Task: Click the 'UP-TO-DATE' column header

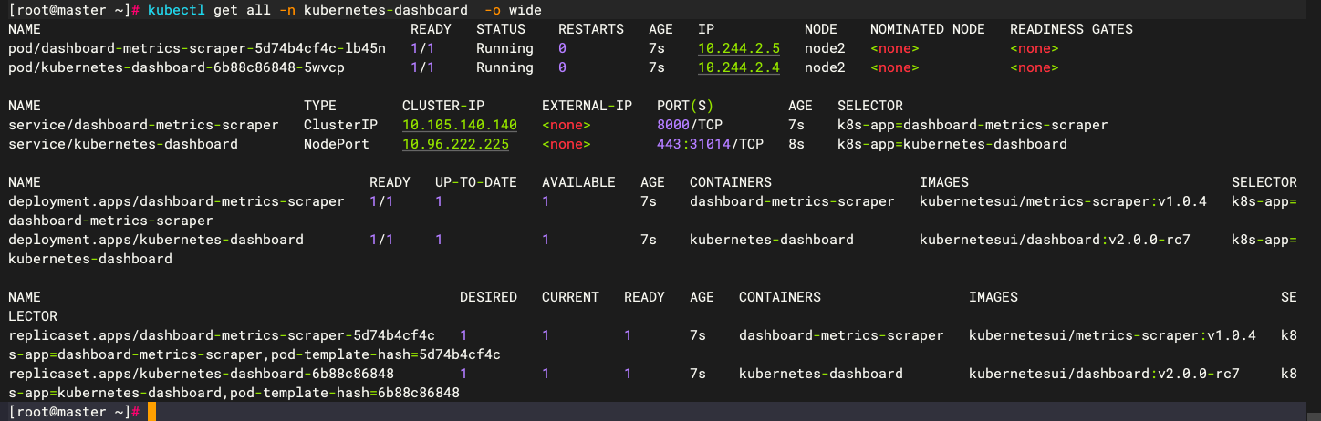Action: click(x=476, y=182)
